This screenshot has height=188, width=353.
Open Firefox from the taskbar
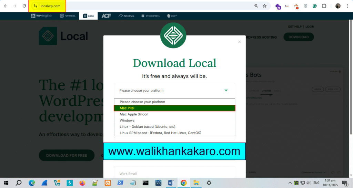click(x=82, y=183)
